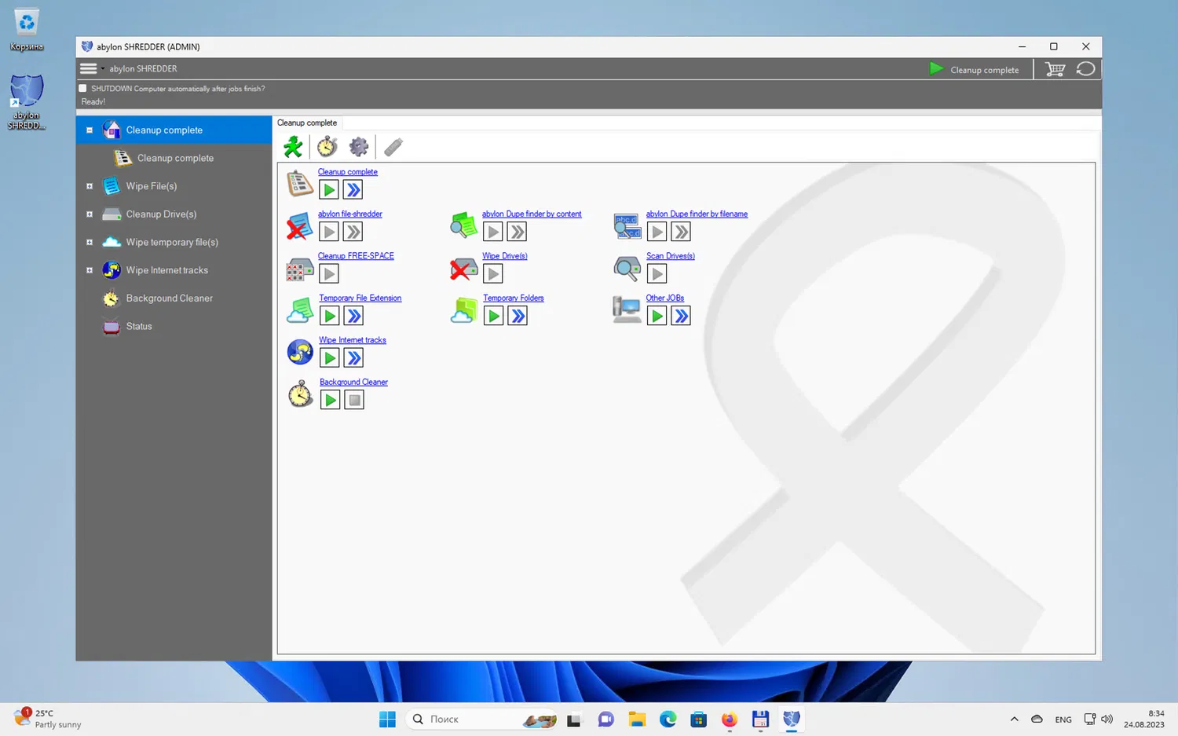This screenshot has width=1178, height=736.
Task: Click the play button under the Wipe Drive(s) link
Action: (x=493, y=273)
